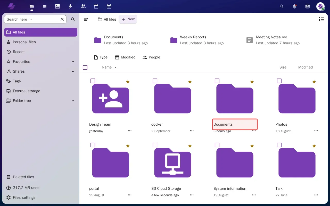Open the Photos app icon in top bar
Screen dimensions: 330x206
[x=57, y=6]
